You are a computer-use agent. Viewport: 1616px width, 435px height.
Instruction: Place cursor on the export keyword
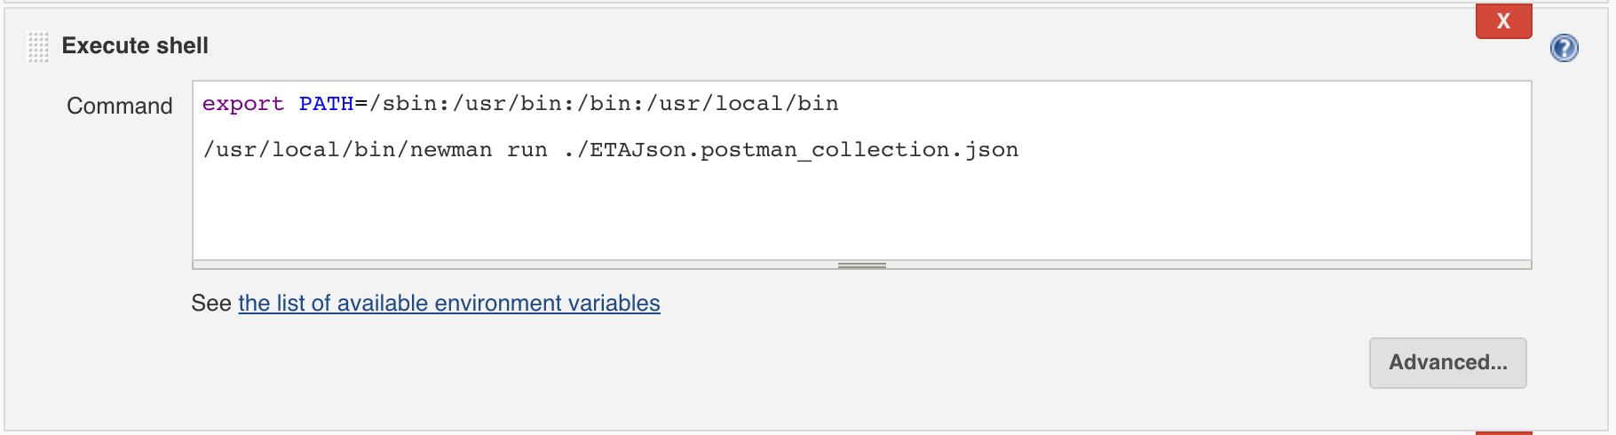[x=243, y=104]
